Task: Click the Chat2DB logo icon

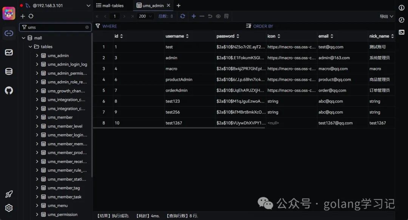Action: coord(9,13)
